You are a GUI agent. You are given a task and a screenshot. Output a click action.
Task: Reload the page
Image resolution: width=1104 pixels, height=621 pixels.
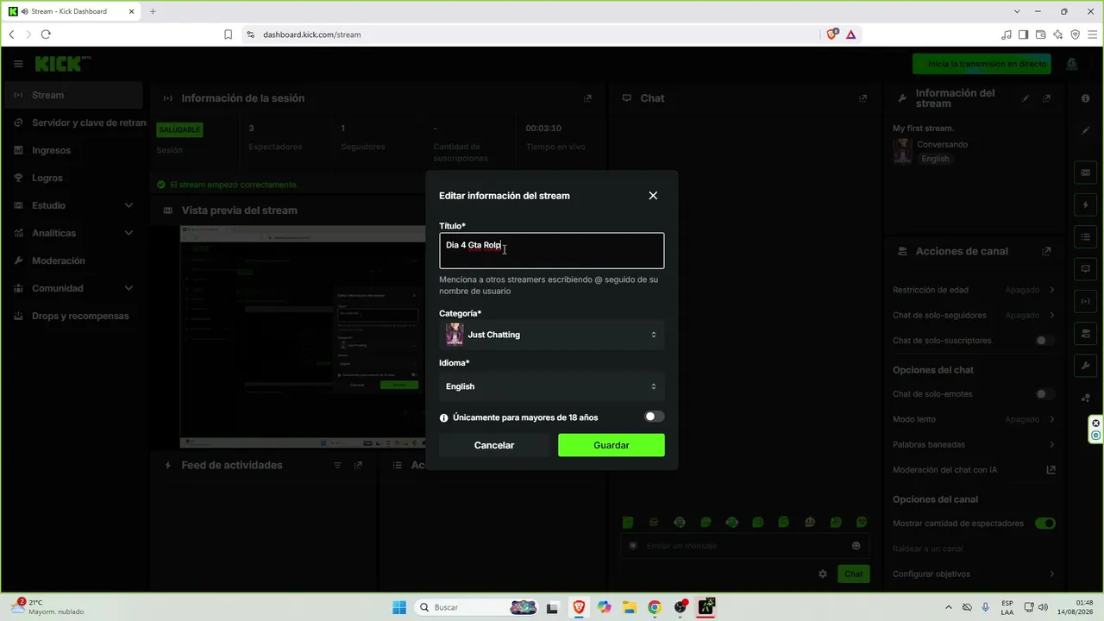tap(46, 34)
